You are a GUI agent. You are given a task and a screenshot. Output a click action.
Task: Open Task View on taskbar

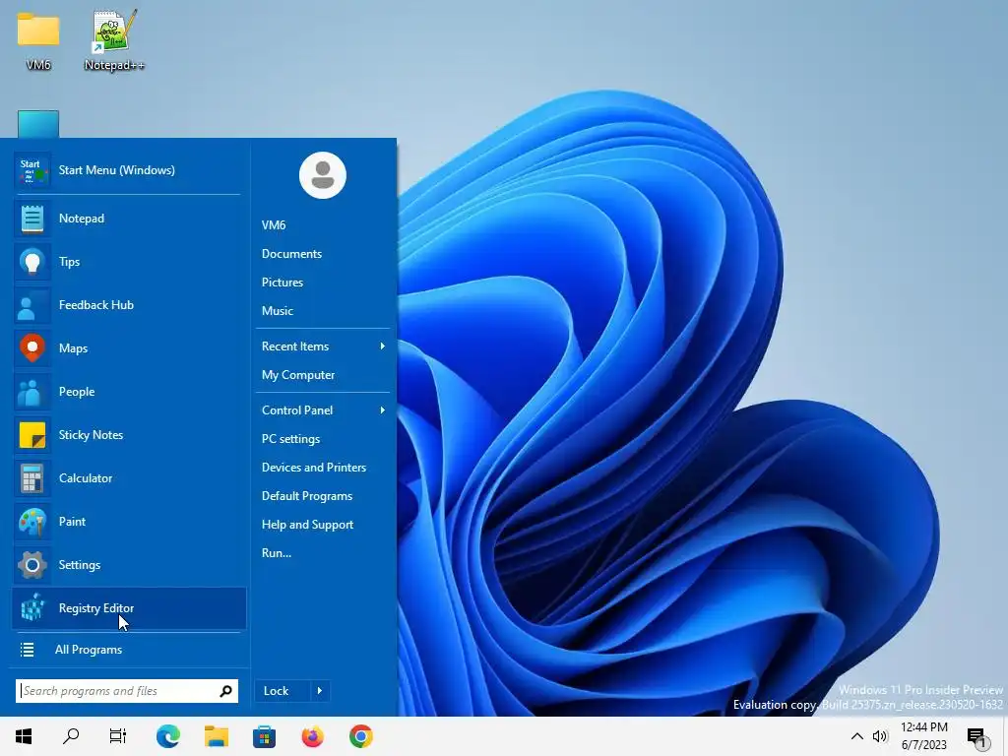pos(118,736)
